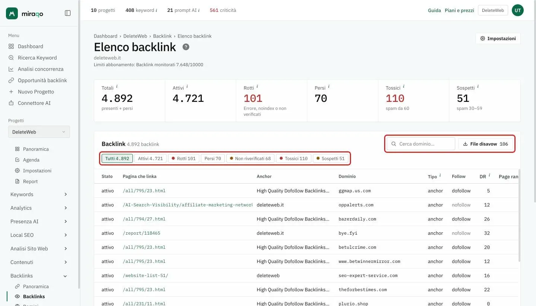Collapse the Backlinks section
Screen dimensions: 536x306
(x=39, y=276)
